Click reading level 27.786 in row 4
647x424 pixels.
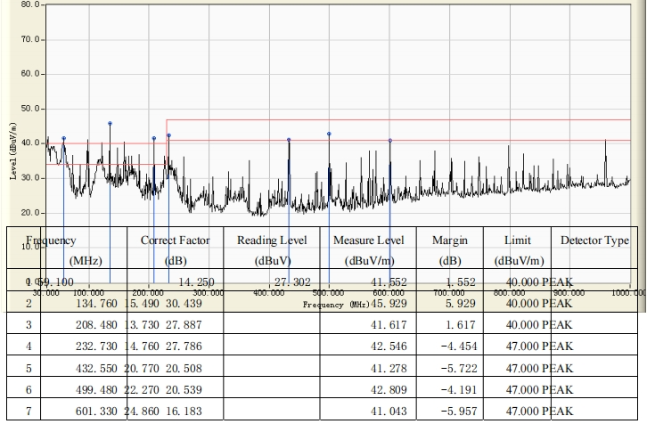click(184, 347)
